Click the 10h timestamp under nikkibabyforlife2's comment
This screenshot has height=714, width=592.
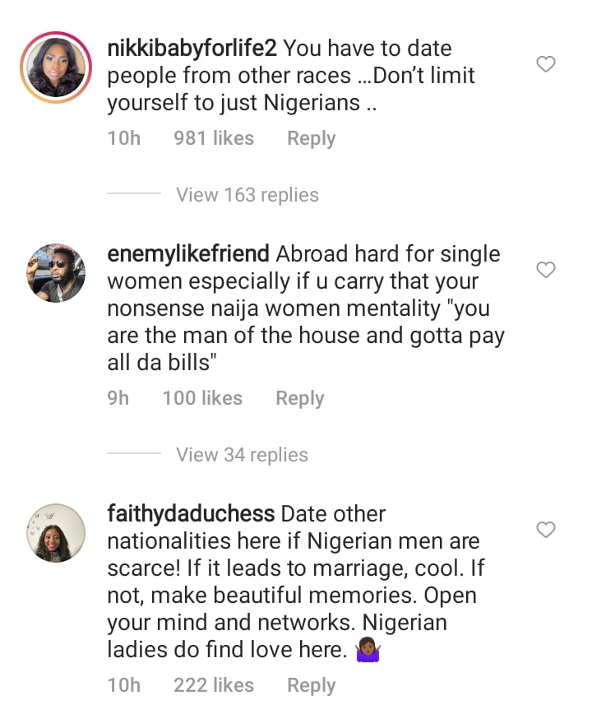124,138
